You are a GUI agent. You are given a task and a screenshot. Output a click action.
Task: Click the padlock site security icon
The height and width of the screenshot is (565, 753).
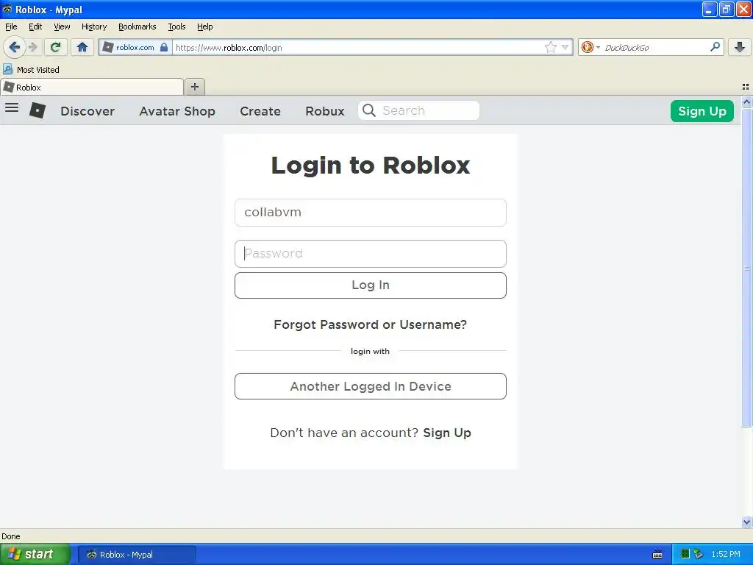pyautogui.click(x=164, y=47)
